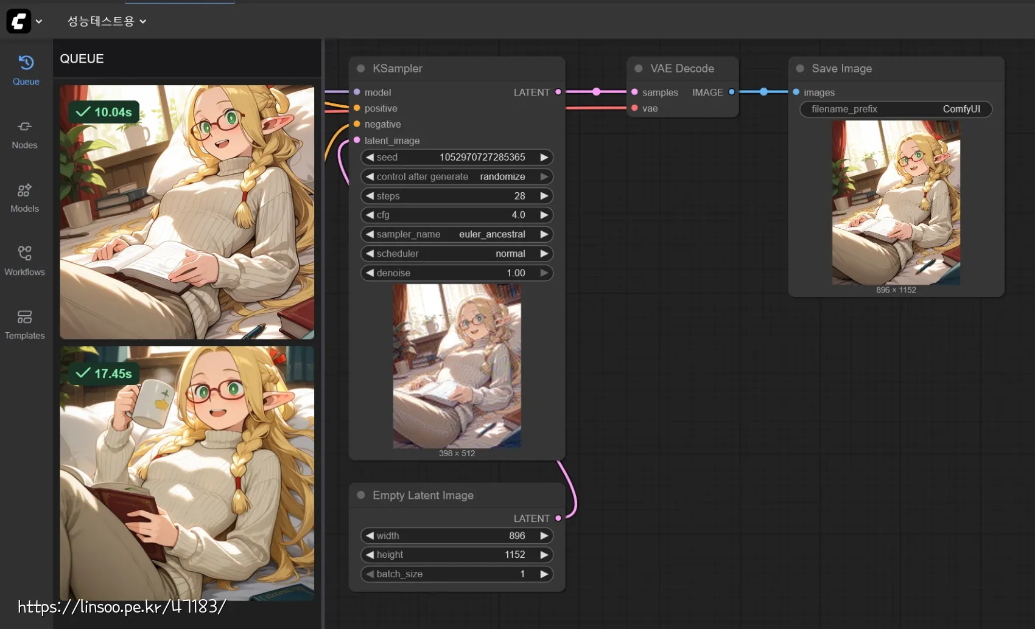Click the VAE Decode node title

click(682, 69)
